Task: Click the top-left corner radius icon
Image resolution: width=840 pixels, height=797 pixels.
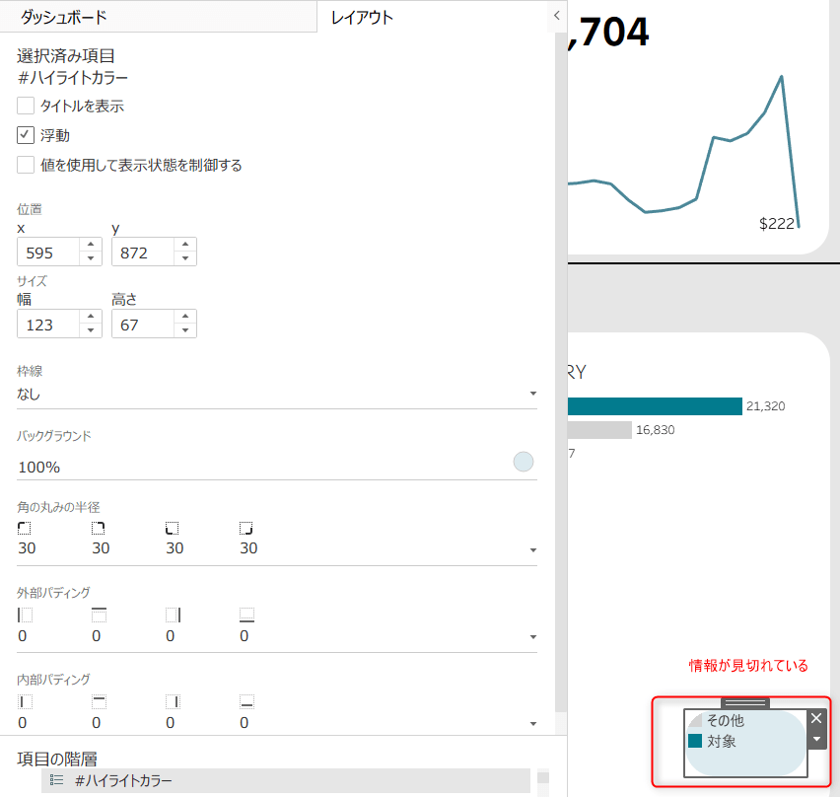Action: [24, 528]
